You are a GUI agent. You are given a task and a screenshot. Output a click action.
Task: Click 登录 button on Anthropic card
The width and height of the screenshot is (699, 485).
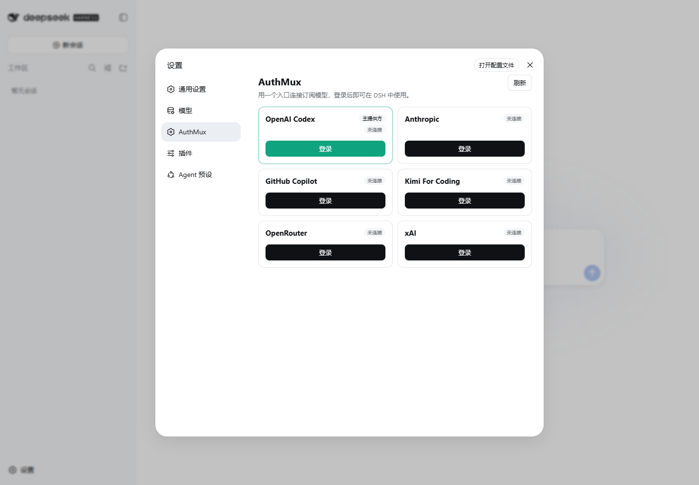465,149
